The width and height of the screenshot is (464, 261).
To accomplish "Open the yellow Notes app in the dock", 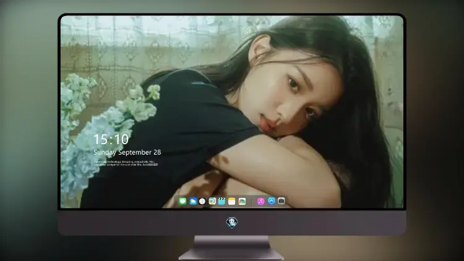I will tap(232, 202).
